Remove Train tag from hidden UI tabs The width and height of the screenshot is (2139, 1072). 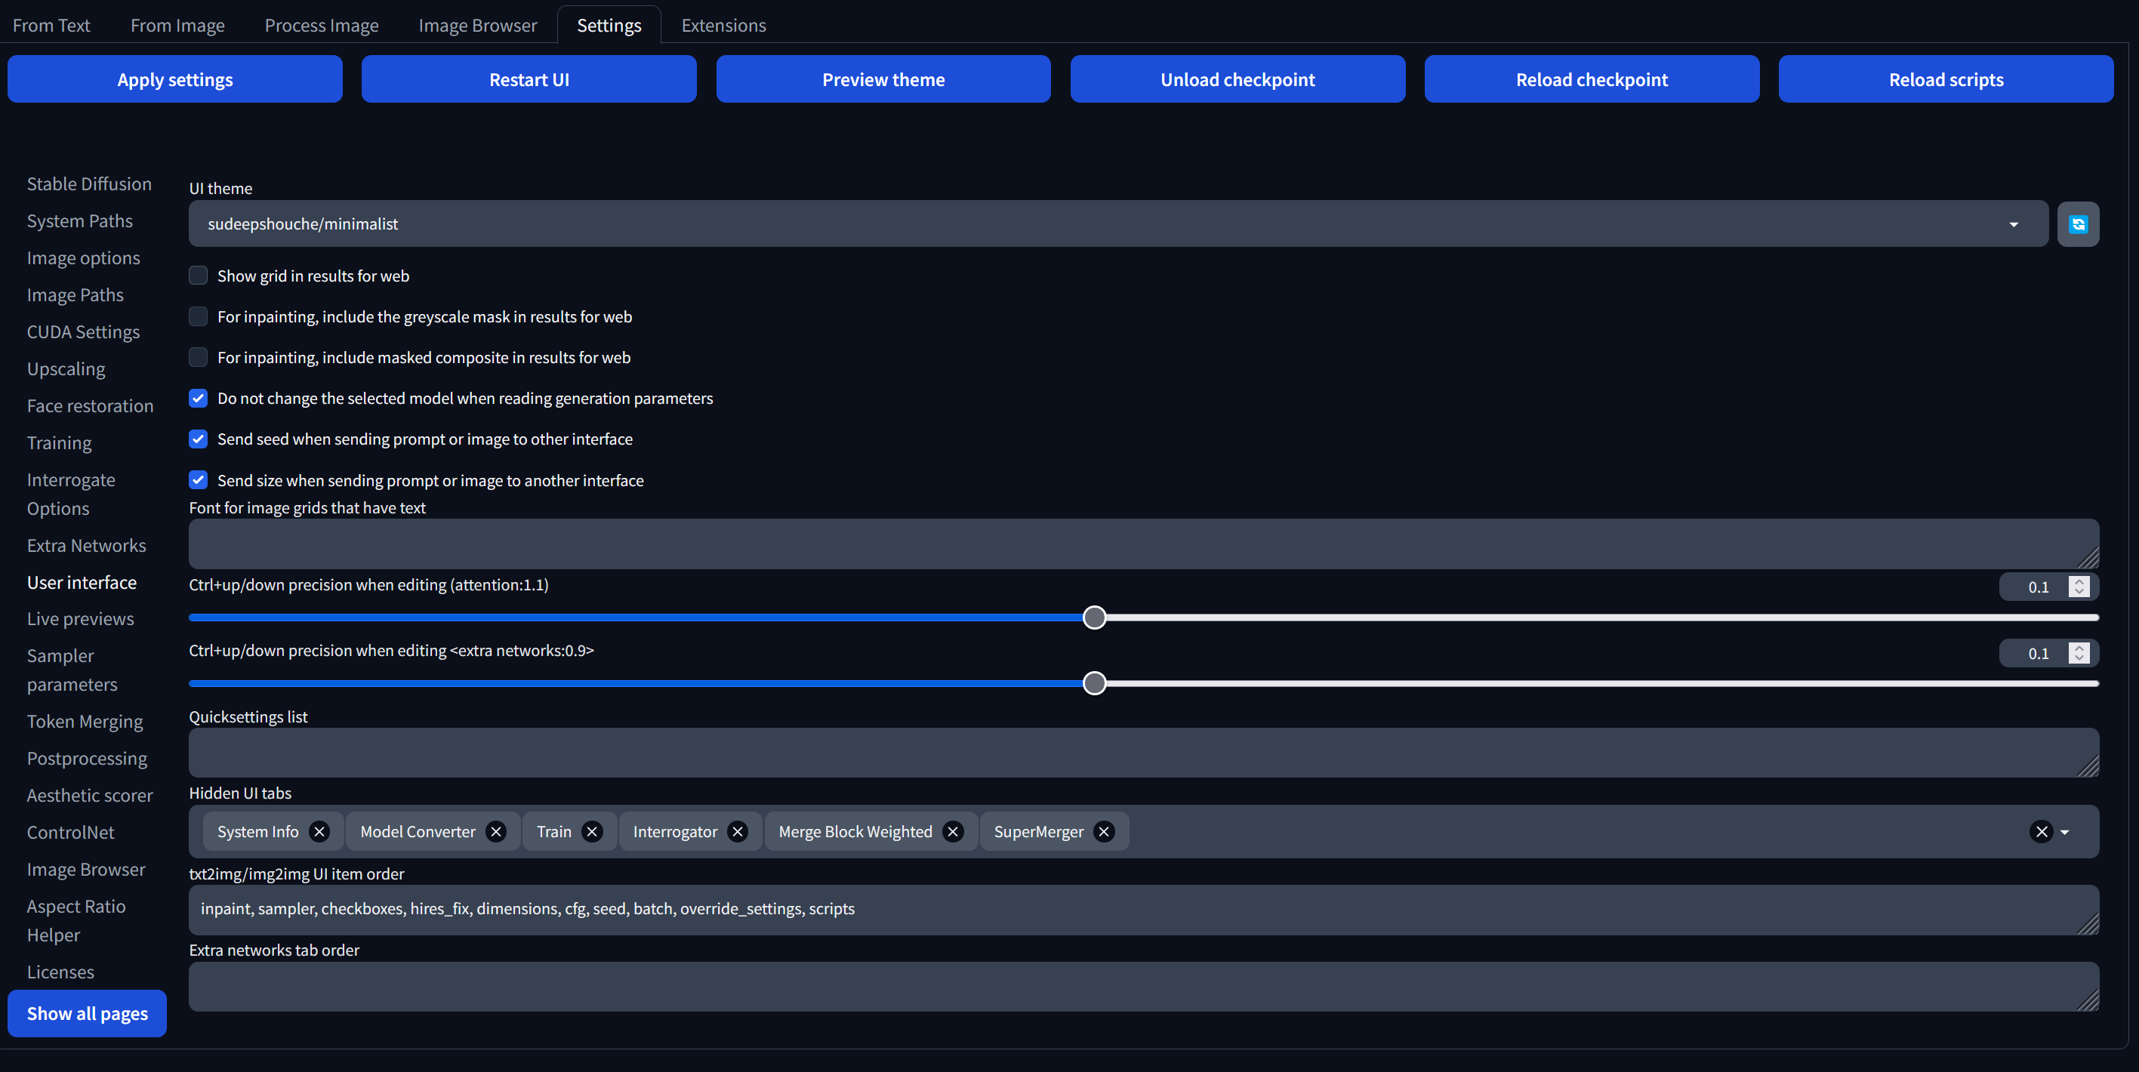coord(592,831)
